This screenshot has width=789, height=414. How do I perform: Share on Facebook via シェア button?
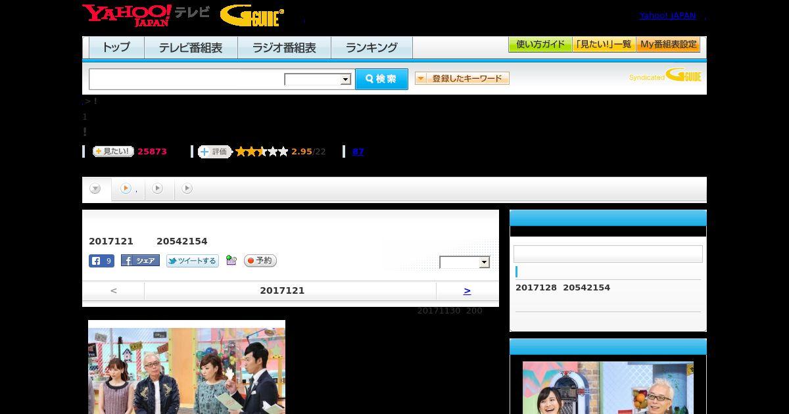[x=140, y=261]
